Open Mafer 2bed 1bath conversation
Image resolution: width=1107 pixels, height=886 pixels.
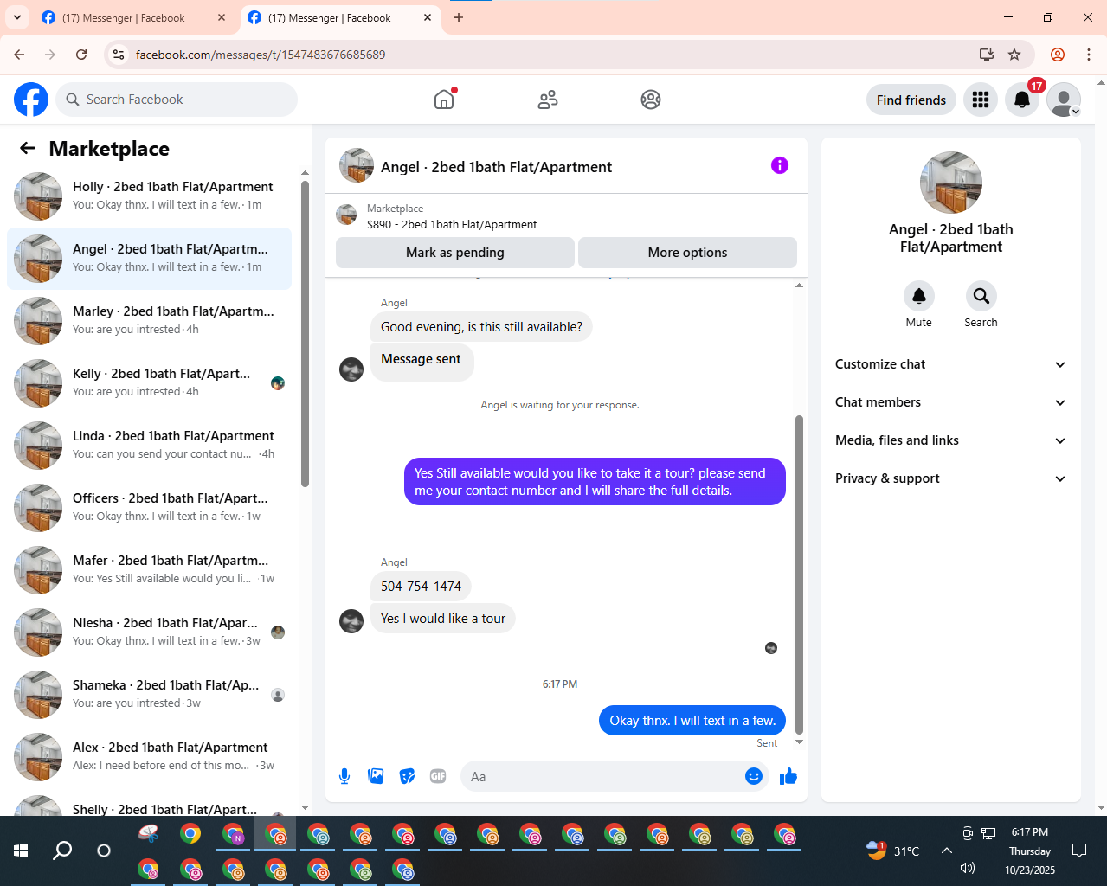(x=149, y=570)
